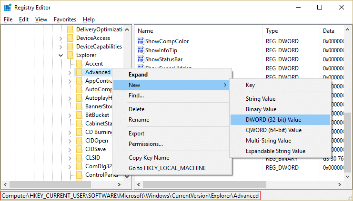Screen dimensions: 353x201
Task: Select the ShowStatusBar value icon
Action: 141,59
